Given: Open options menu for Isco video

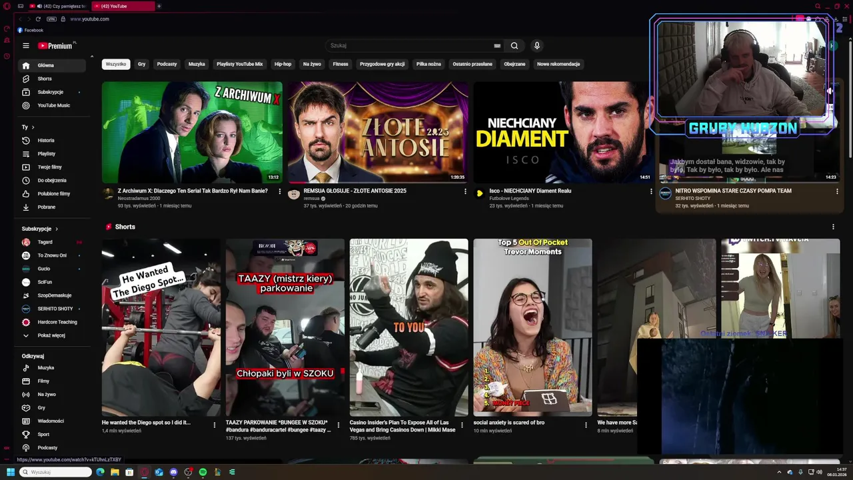Looking at the screenshot, I should pyautogui.click(x=651, y=191).
